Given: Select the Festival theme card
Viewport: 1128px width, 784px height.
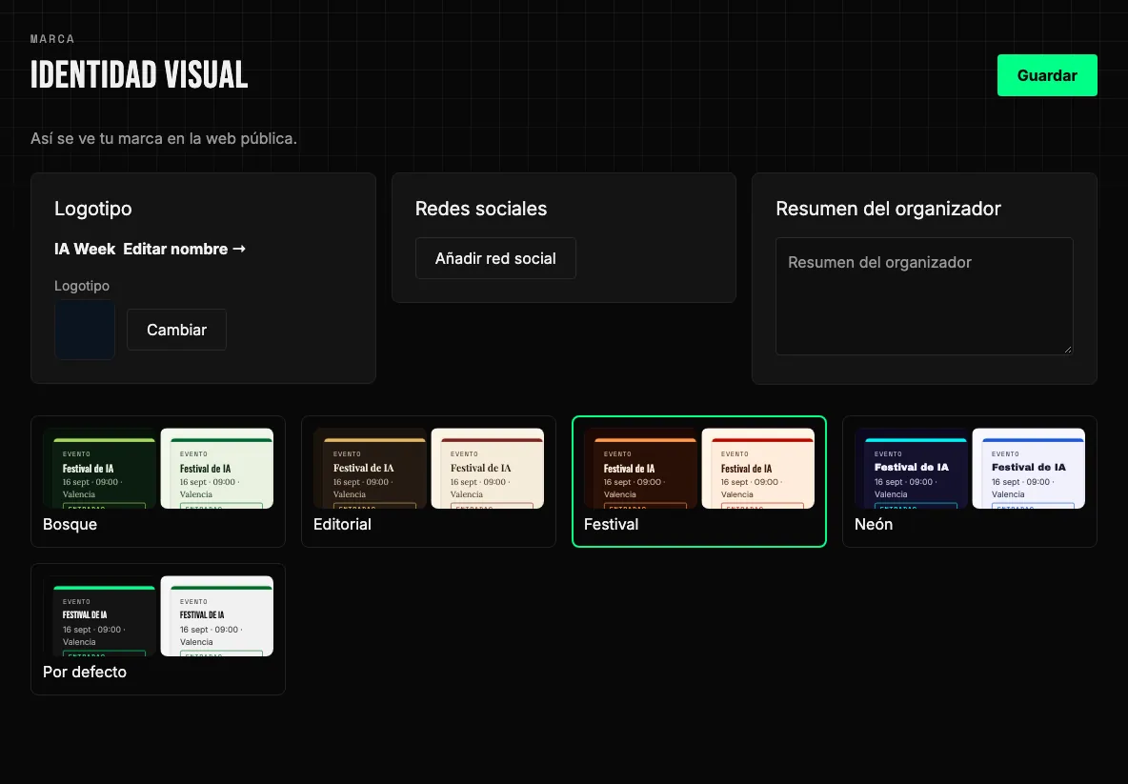Looking at the screenshot, I should tap(699, 481).
